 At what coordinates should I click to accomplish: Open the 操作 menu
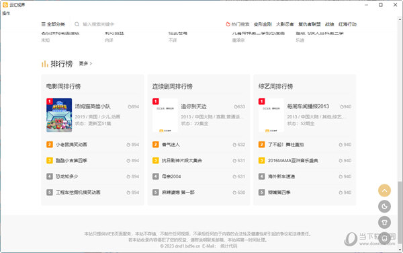tap(6, 13)
